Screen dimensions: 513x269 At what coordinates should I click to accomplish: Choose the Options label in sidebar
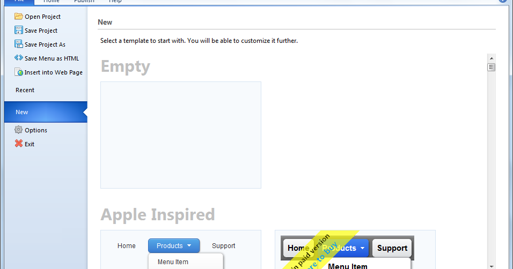point(36,130)
